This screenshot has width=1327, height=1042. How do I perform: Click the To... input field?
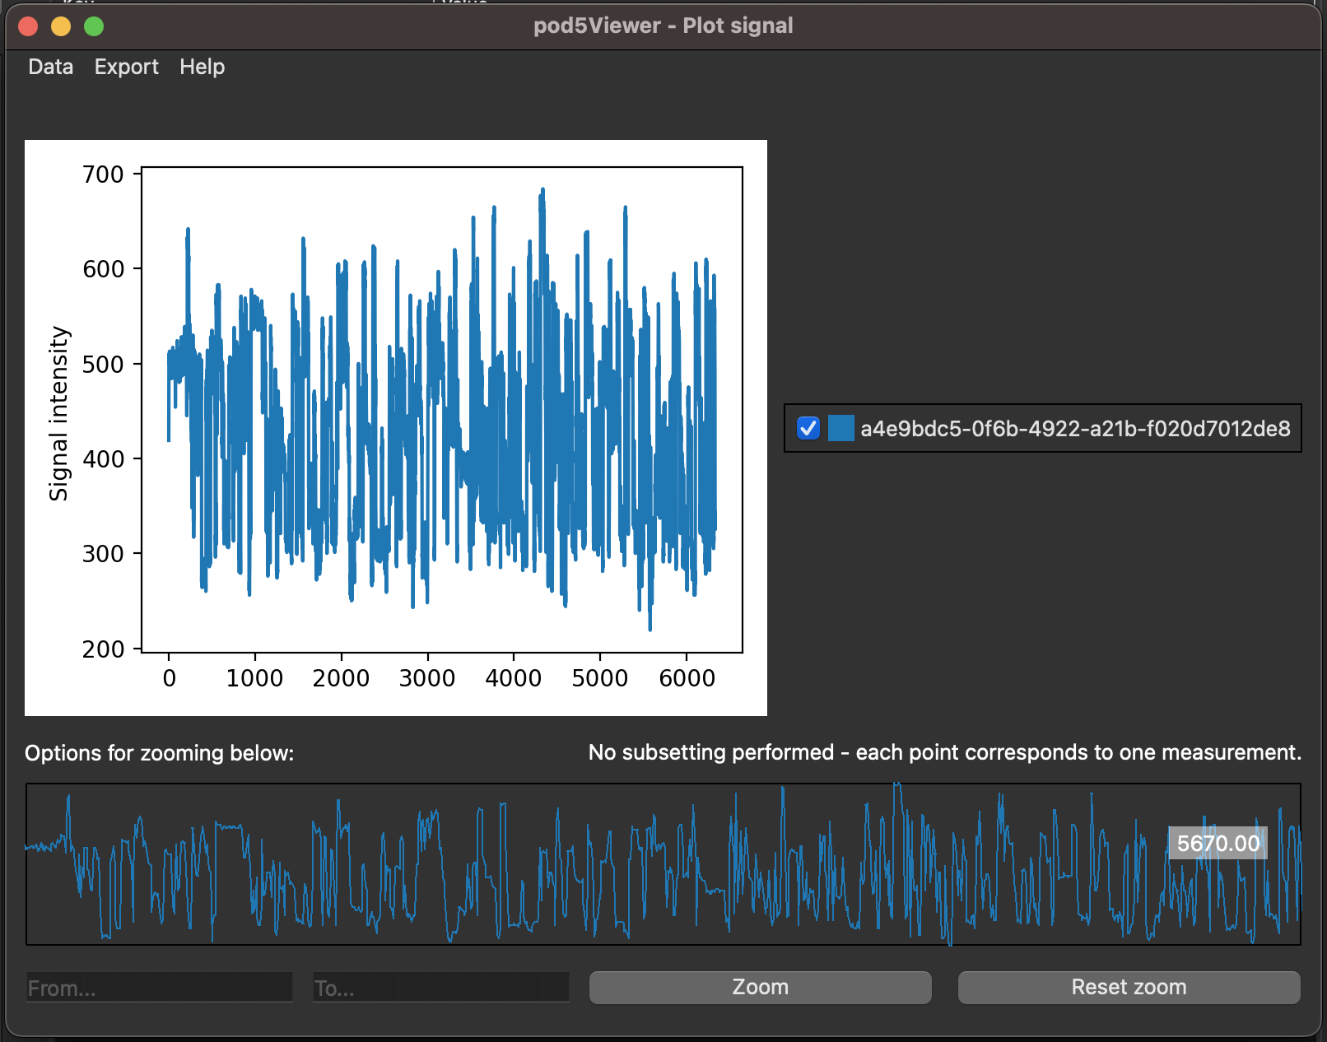(x=440, y=987)
